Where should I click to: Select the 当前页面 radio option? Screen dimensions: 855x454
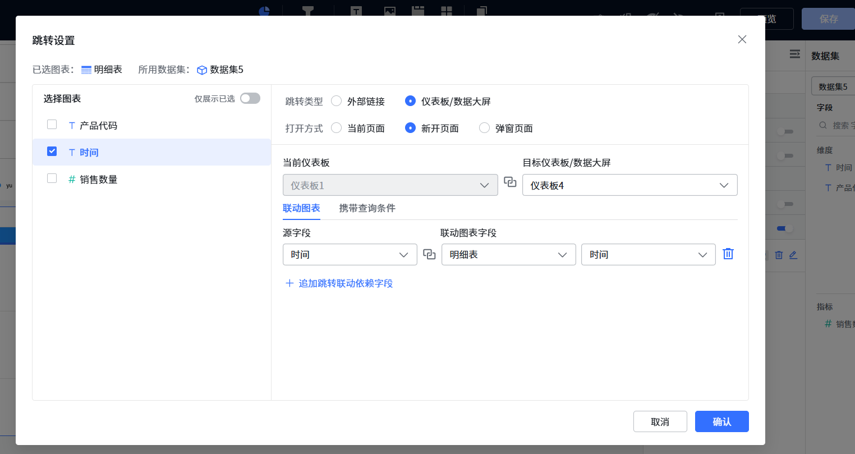(337, 128)
